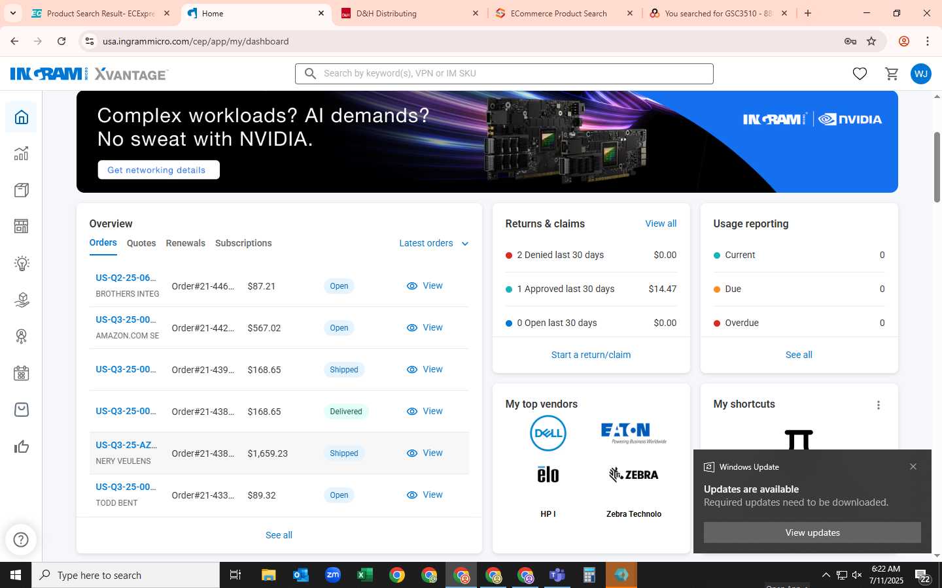Viewport: 942px width, 588px height.
Task: View the $89.32 order
Action: pyautogui.click(x=425, y=495)
